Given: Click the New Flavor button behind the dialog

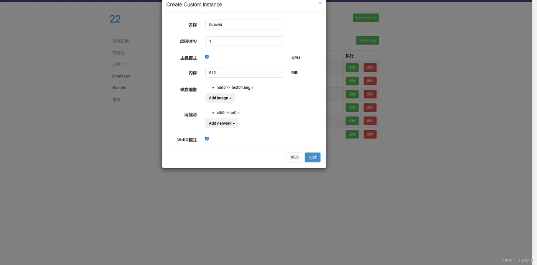Looking at the screenshot, I should (x=367, y=40).
